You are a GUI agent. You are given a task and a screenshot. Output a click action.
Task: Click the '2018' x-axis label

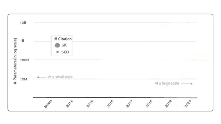149,104
